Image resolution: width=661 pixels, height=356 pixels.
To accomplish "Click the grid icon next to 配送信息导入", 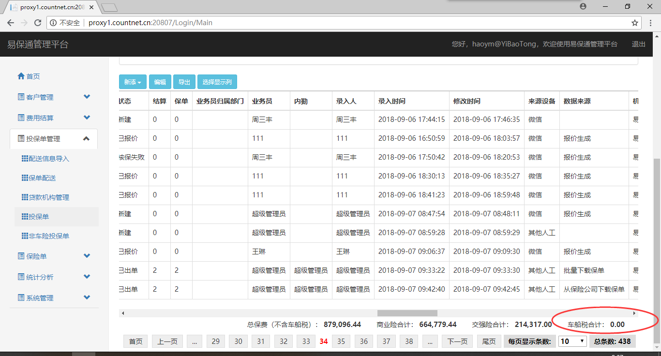I will pyautogui.click(x=25, y=159).
